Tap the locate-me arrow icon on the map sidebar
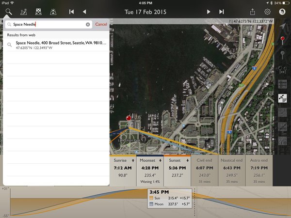This screenshot has width=291, height=218. [x=282, y=25]
